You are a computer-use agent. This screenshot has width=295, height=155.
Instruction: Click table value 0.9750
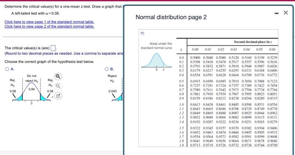coord(272,145)
